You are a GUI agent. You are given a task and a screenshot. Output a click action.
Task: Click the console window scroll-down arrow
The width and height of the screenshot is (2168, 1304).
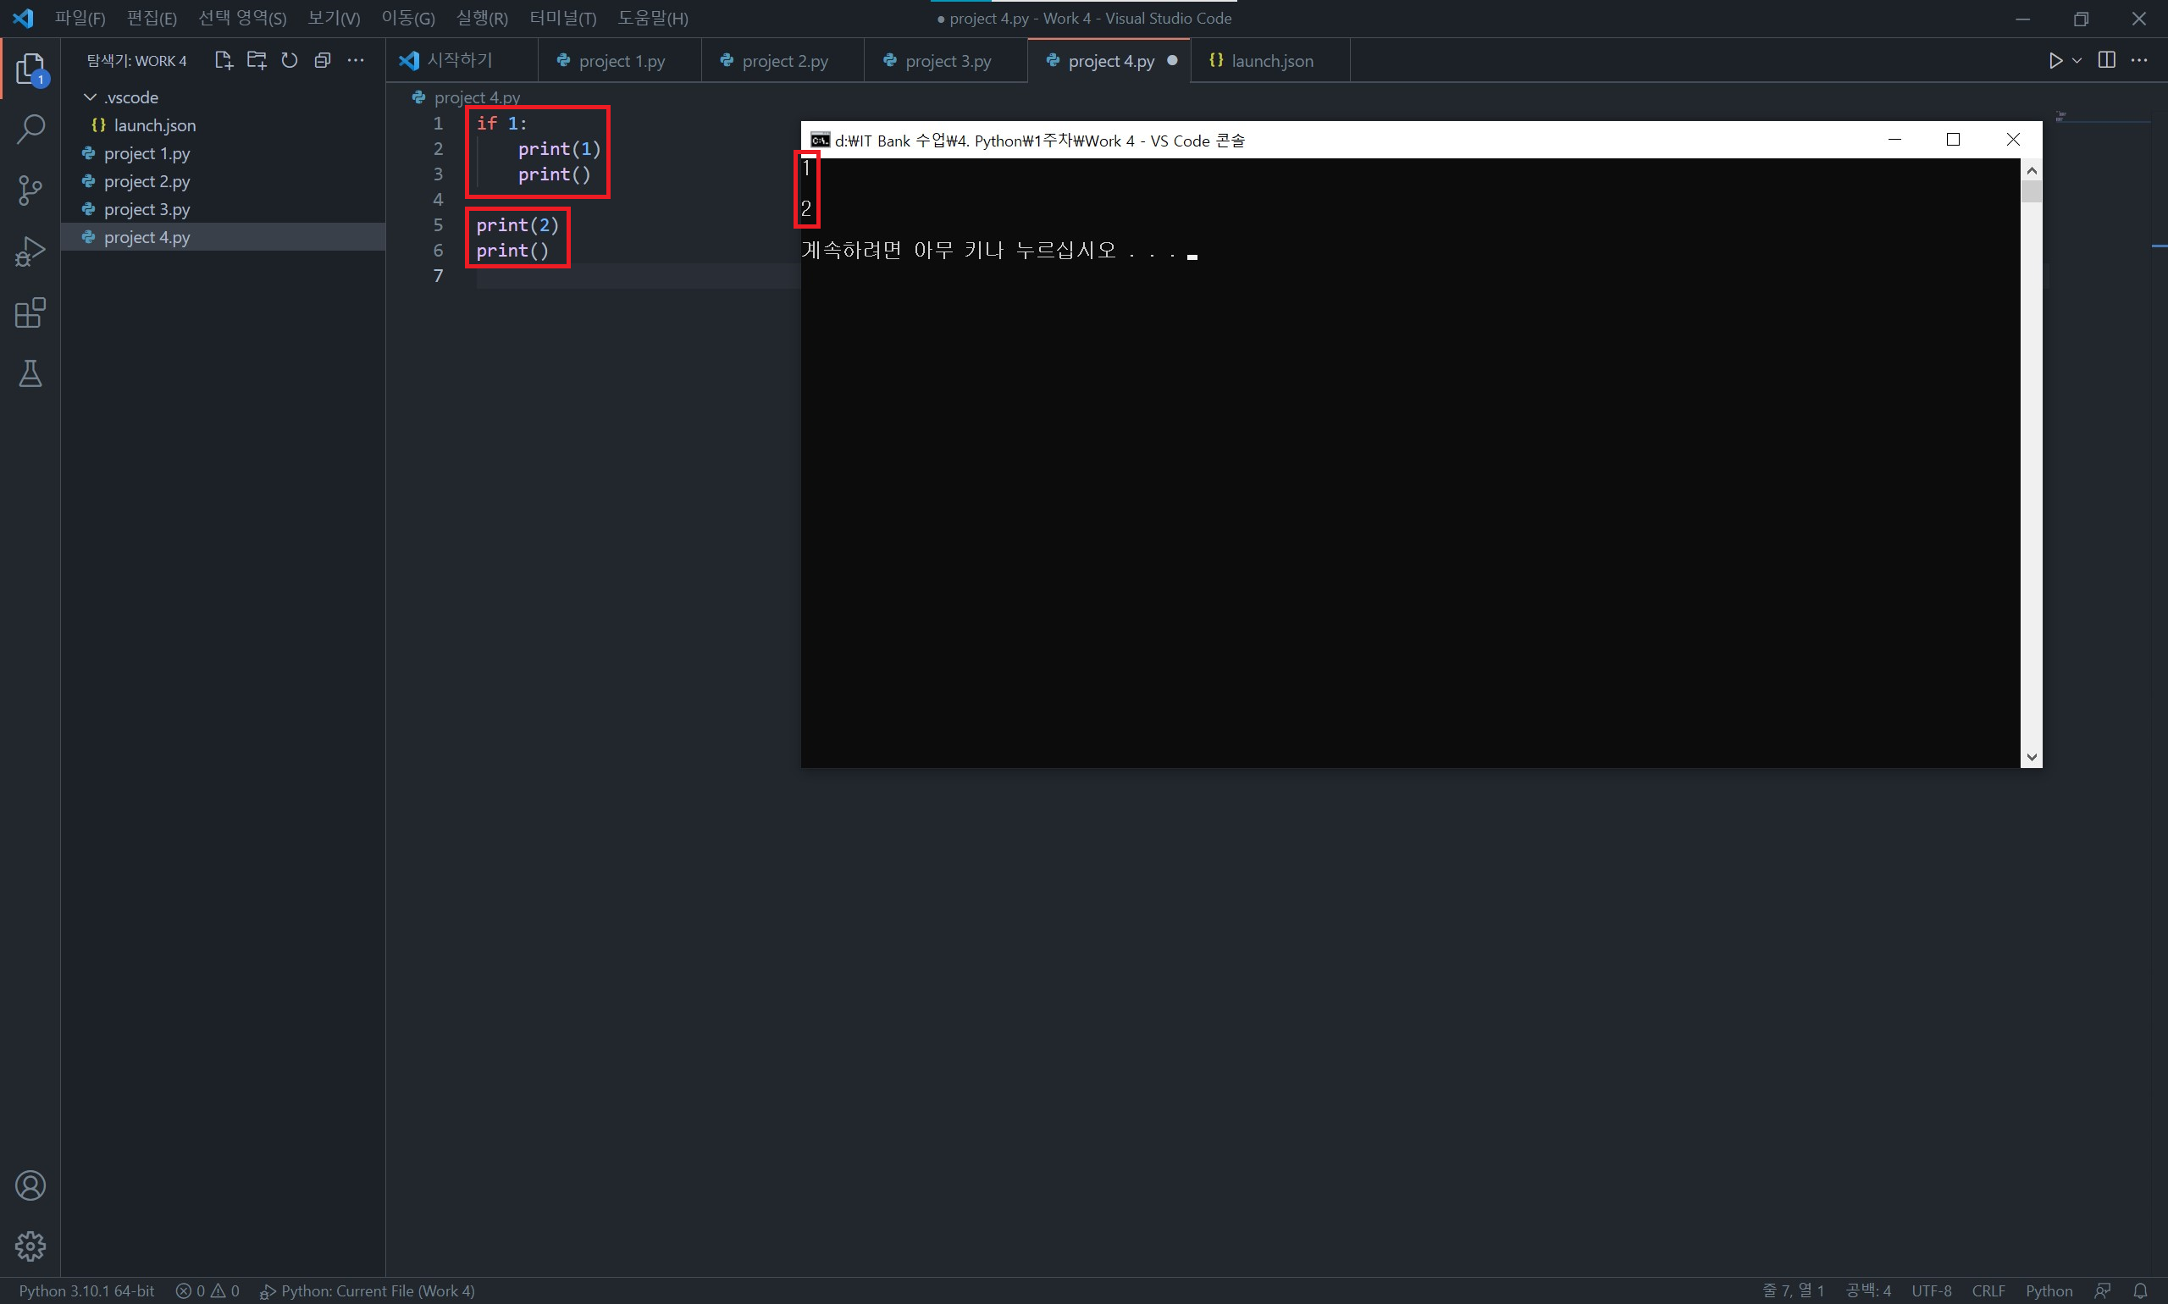[x=2031, y=756]
